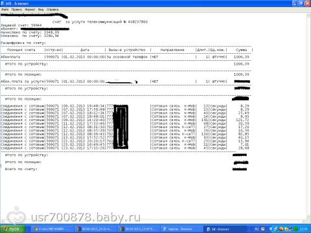
Task: Open the Формат menu
Action: click(30, 10)
